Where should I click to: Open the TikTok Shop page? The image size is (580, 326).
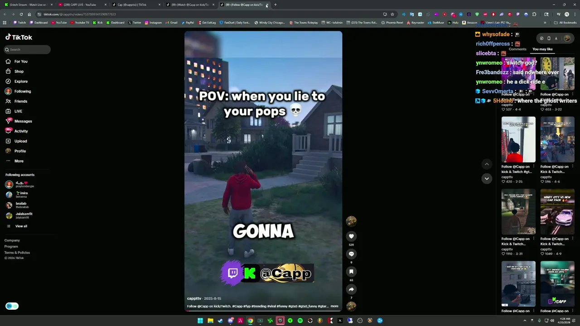(x=14, y=71)
